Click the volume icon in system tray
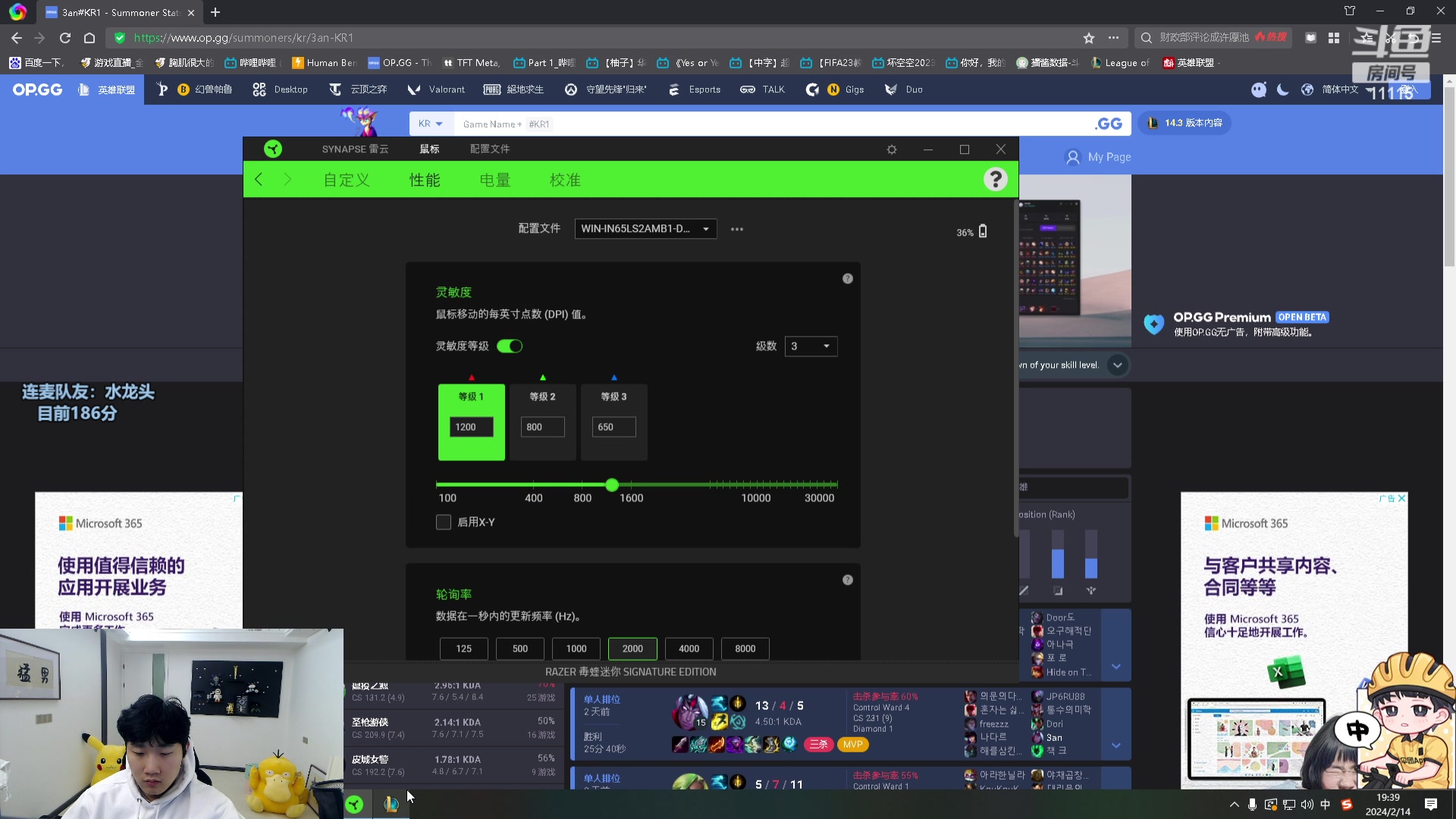The width and height of the screenshot is (1456, 819). [1307, 805]
